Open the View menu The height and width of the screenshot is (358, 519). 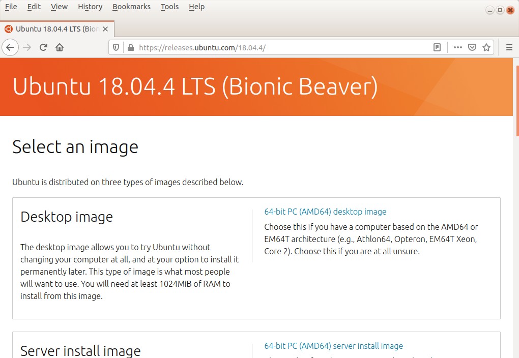coord(59,7)
